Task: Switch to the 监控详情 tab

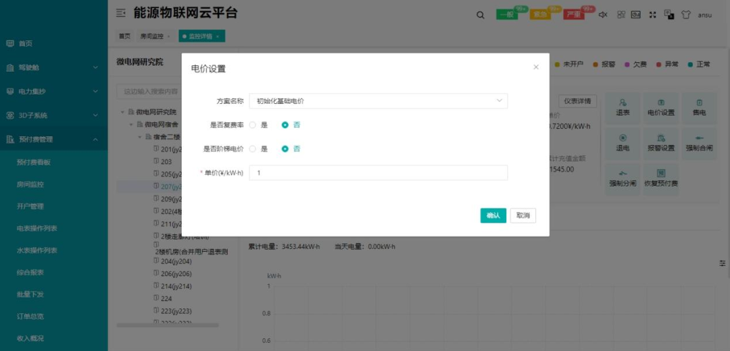Action: tap(201, 36)
